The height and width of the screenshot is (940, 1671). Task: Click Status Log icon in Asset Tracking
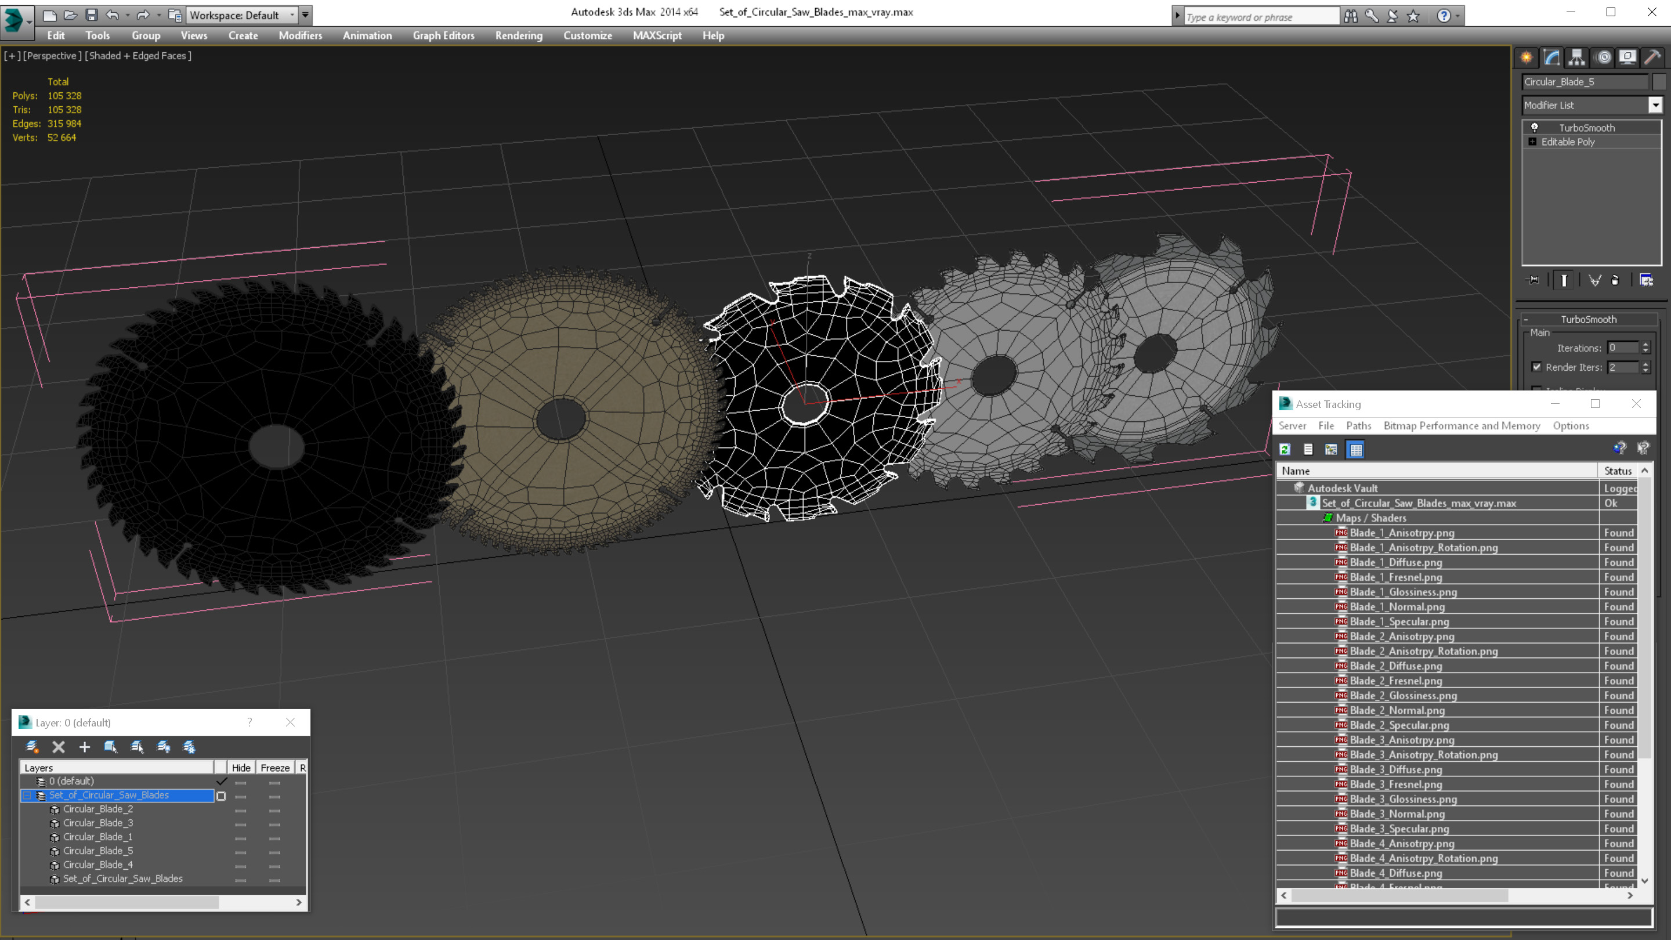coord(1308,449)
